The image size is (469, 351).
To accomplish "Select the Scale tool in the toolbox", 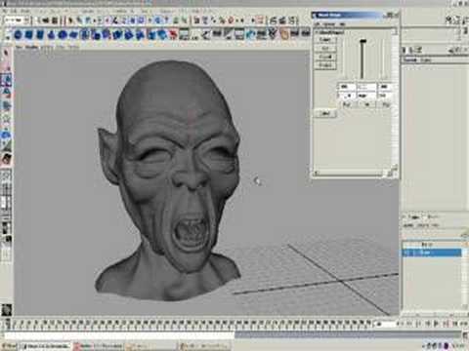I will tap(6, 106).
